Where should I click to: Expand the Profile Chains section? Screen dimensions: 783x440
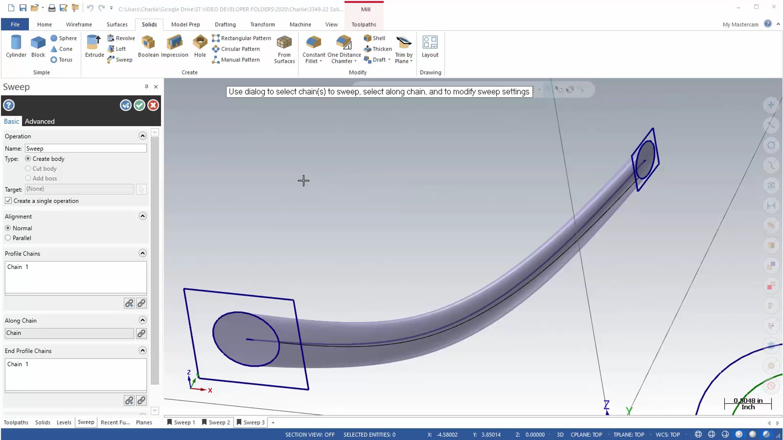point(142,253)
